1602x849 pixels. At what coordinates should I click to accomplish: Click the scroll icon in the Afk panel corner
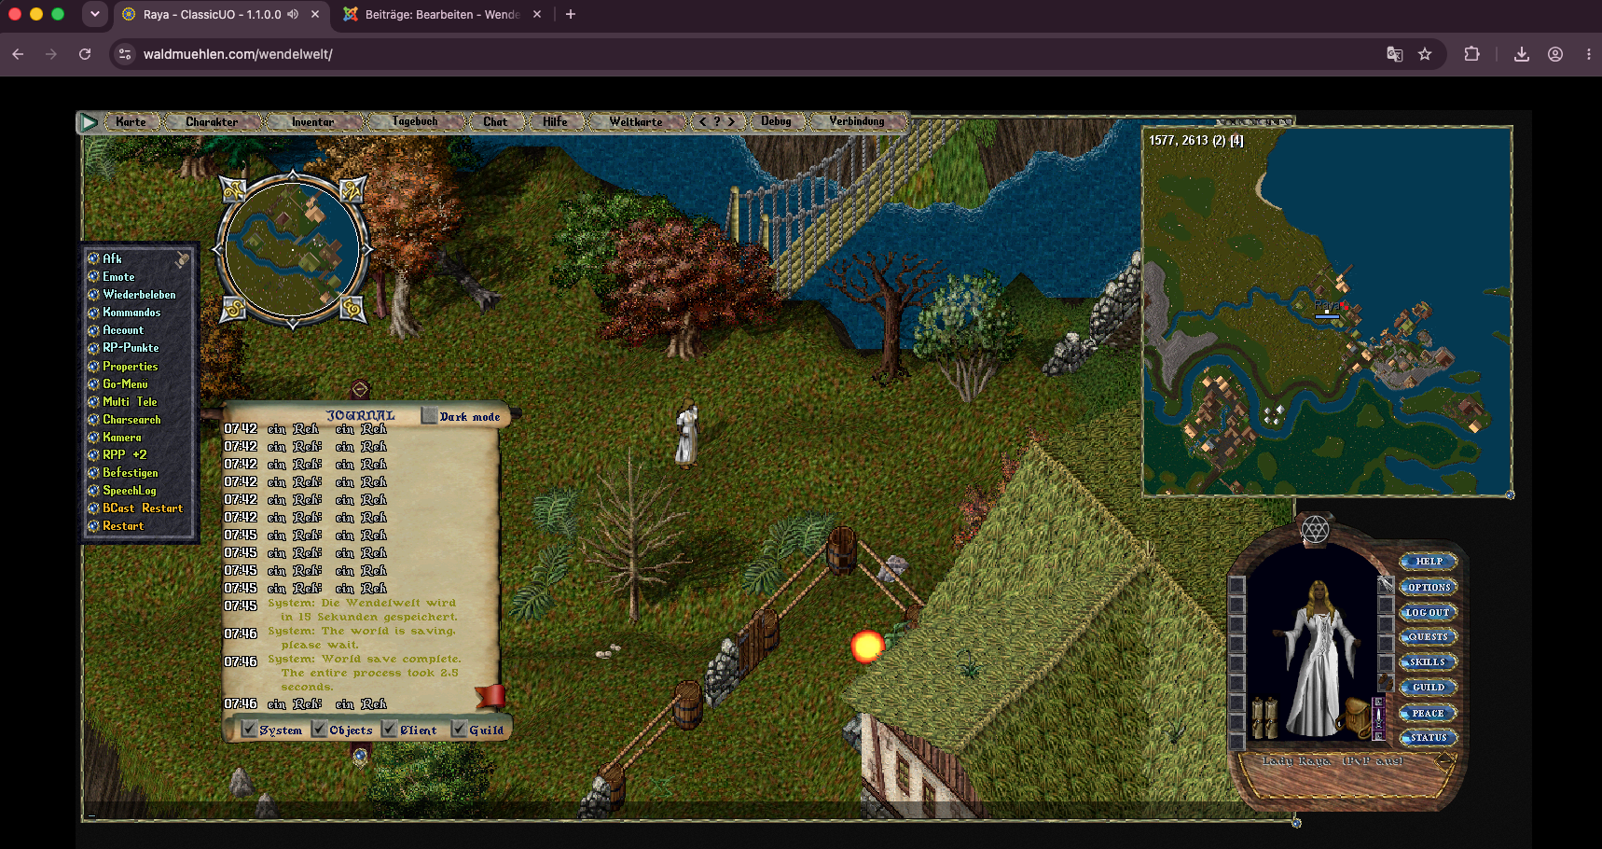point(183,259)
